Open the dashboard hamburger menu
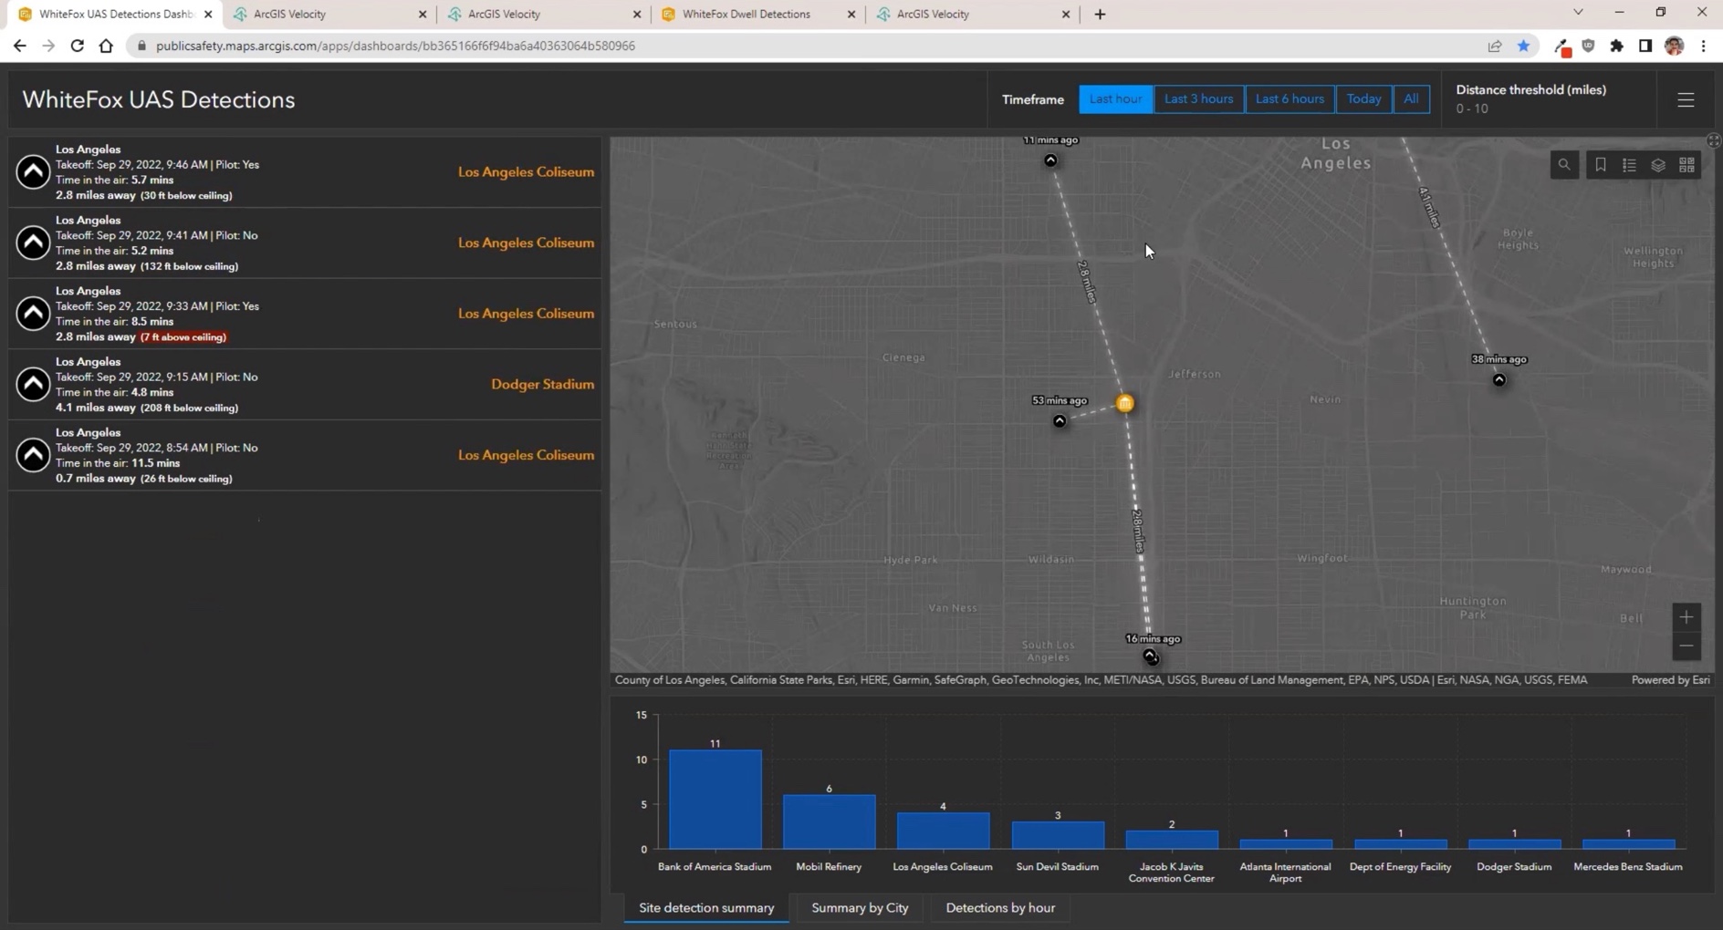The height and width of the screenshot is (930, 1723). click(x=1685, y=99)
